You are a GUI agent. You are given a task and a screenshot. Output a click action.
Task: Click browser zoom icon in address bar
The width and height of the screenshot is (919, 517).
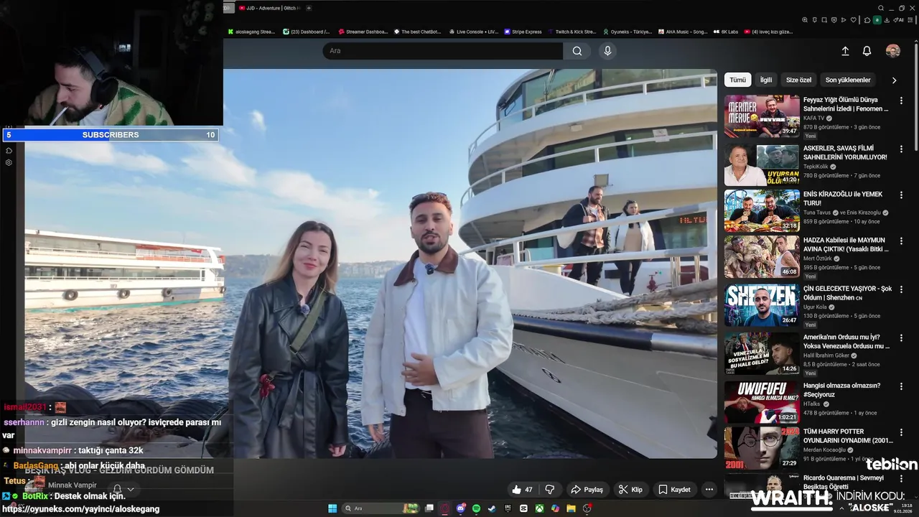pyautogui.click(x=805, y=20)
